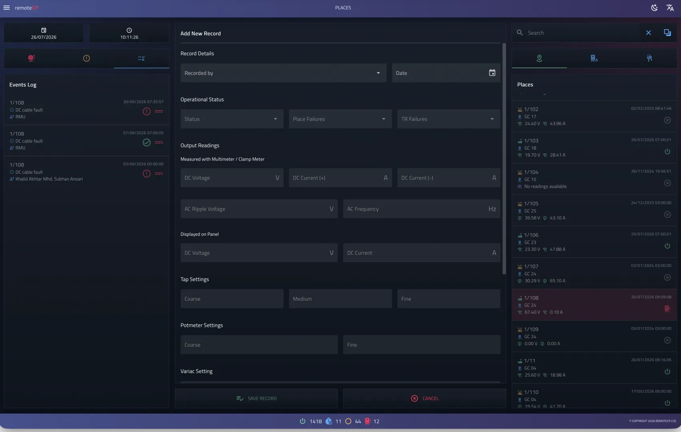Open the language translation selector
681x432 pixels.
click(670, 8)
